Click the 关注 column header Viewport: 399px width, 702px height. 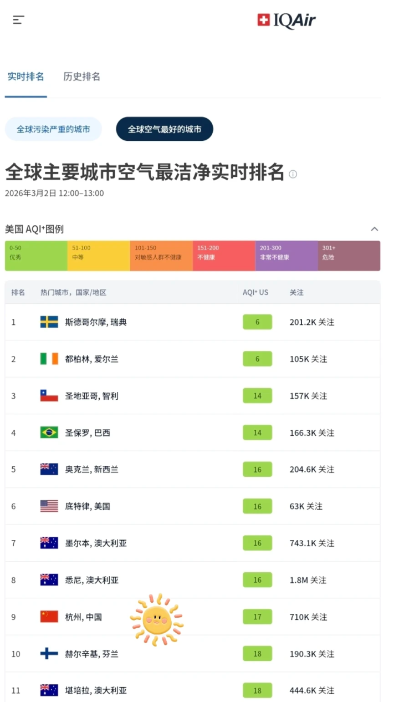[296, 292]
